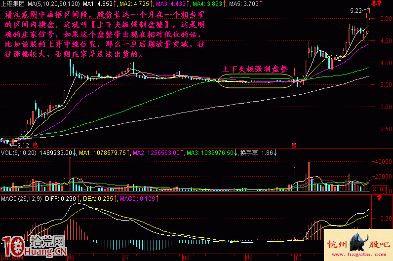Click the stock name 上港集团
Screen dimensions: 393x261
click(13, 4)
